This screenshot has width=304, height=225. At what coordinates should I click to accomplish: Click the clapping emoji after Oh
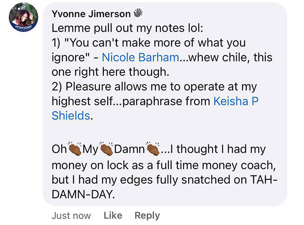[x=75, y=150]
